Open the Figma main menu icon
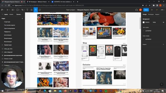This screenshot has height=93, width=166. tap(2, 10)
